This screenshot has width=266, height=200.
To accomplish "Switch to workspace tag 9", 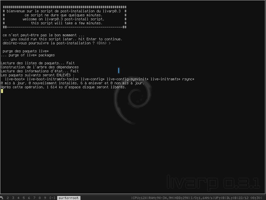I will (x=45, y=198).
